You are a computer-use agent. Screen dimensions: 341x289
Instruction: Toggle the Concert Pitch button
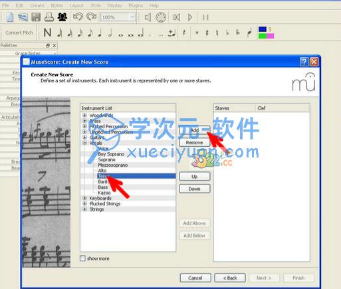pos(19,33)
